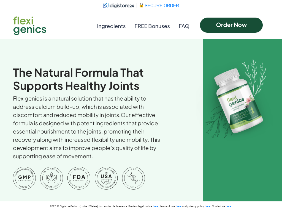Click the main headline about healthy joints
Viewport: 282px width, 211px height.
pos(78,79)
